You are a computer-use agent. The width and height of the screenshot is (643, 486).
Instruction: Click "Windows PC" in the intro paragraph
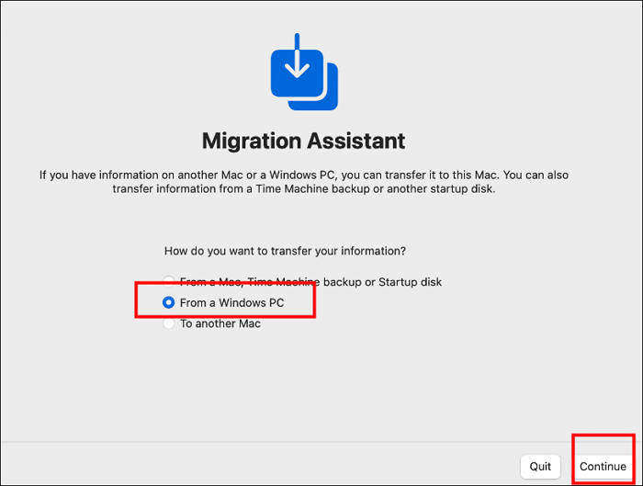[297, 175]
